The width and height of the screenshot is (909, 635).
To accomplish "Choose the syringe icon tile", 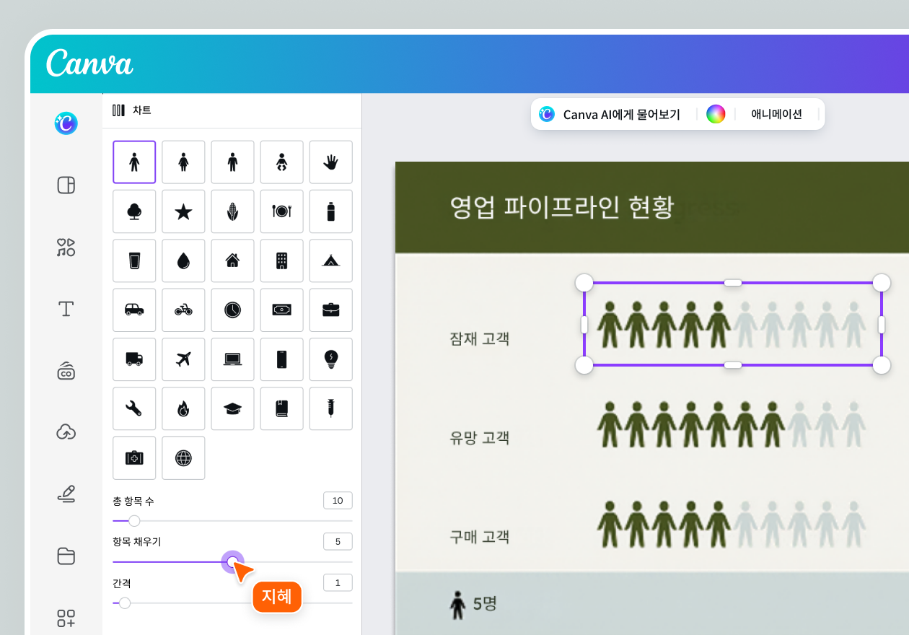I will 330,408.
